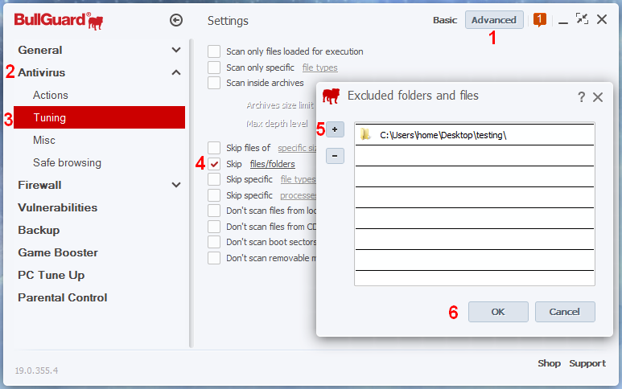Toggle Scan inside archives checkbox
The image size is (622, 389).
(214, 83)
